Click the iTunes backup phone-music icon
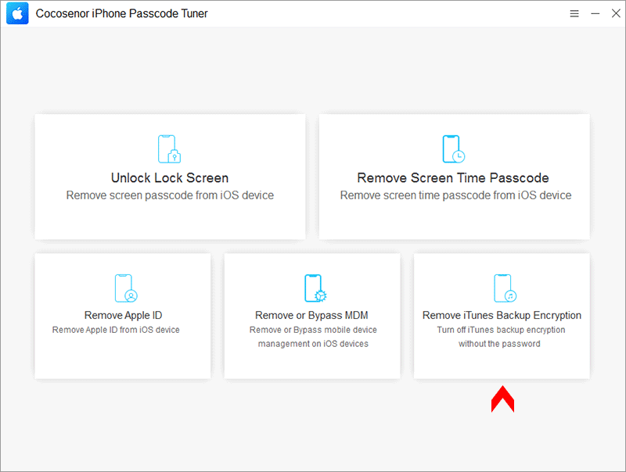This screenshot has width=626, height=472. (x=505, y=288)
